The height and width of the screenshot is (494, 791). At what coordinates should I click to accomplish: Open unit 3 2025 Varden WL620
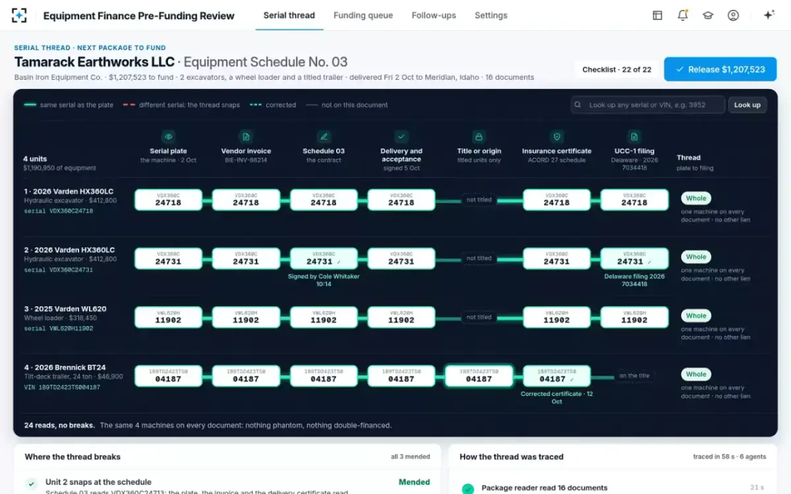(65, 309)
